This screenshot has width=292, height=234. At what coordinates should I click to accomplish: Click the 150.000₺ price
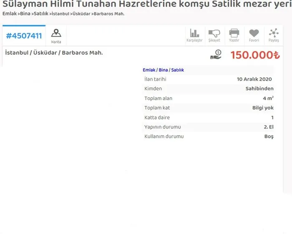click(255, 55)
